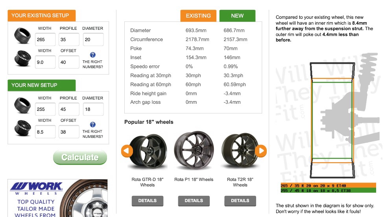Select the NEW green tab
This screenshot has width=384, height=217.
click(x=237, y=16)
